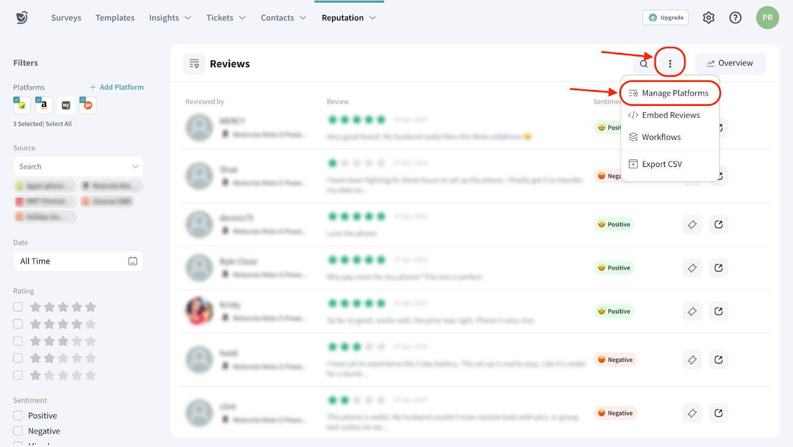Check the five-star rating filter checkbox
The image size is (793, 447).
click(x=18, y=307)
